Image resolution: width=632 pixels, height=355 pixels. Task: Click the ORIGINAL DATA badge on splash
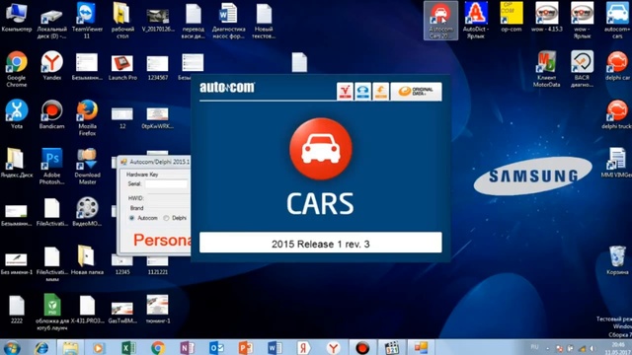[x=416, y=92]
